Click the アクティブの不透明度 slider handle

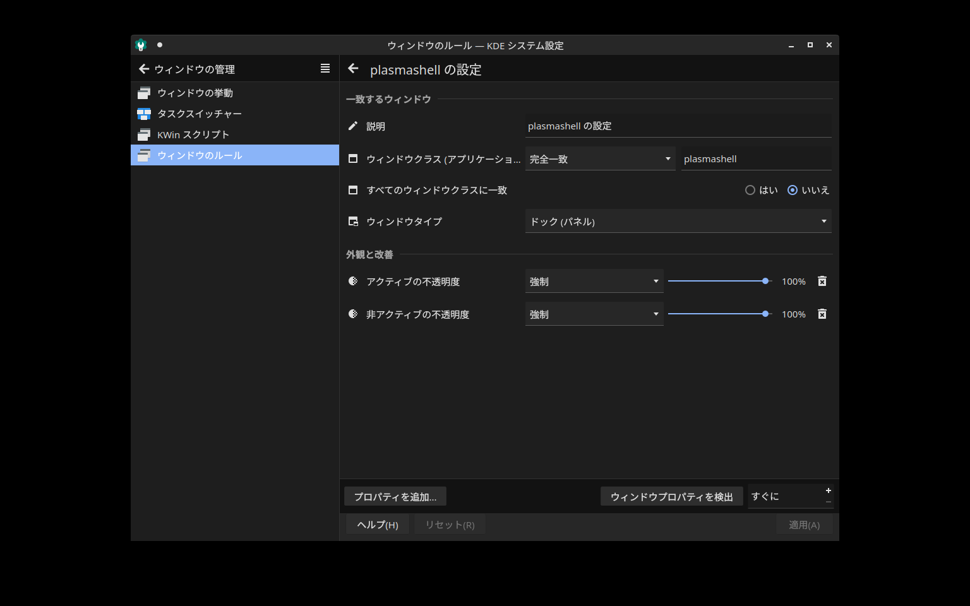pyautogui.click(x=765, y=281)
